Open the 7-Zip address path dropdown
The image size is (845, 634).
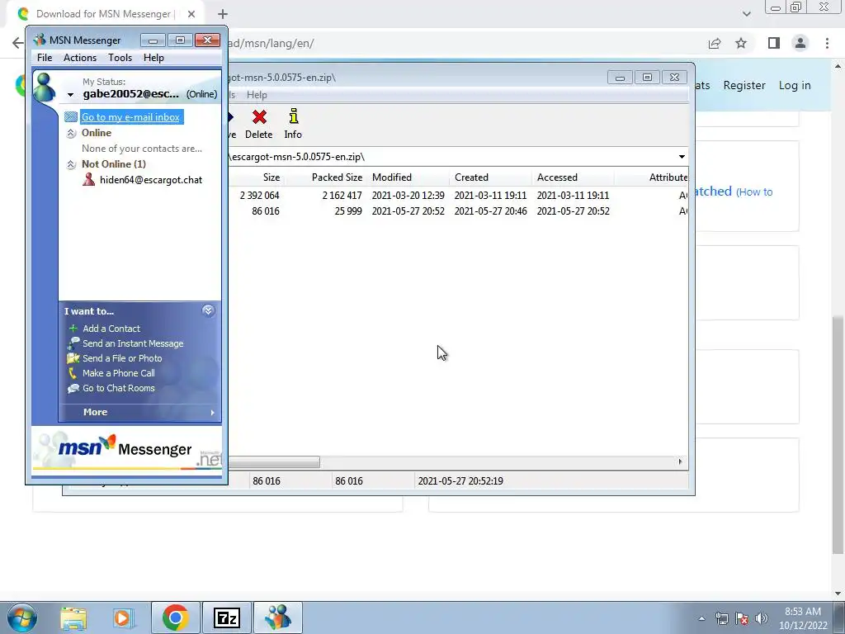coord(682,157)
